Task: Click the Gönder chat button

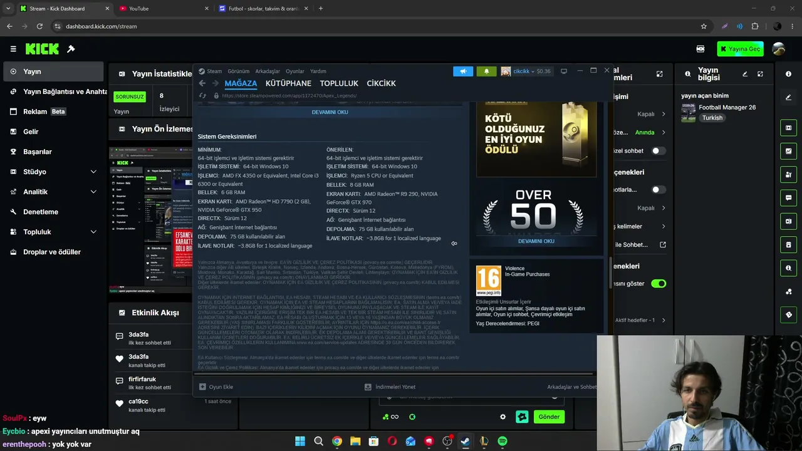Action: pyautogui.click(x=549, y=417)
